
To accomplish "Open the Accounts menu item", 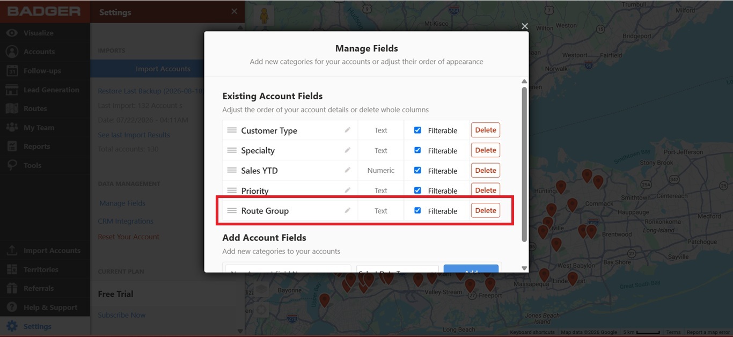I will [x=39, y=52].
